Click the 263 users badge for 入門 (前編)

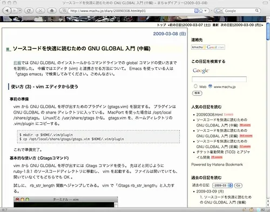(x=246, y=136)
